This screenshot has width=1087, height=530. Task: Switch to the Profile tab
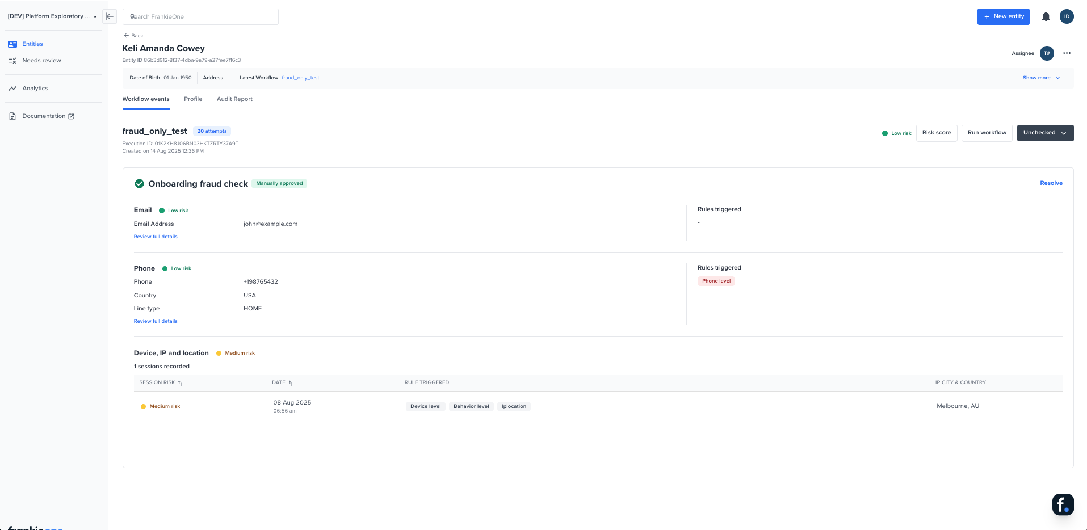193,99
